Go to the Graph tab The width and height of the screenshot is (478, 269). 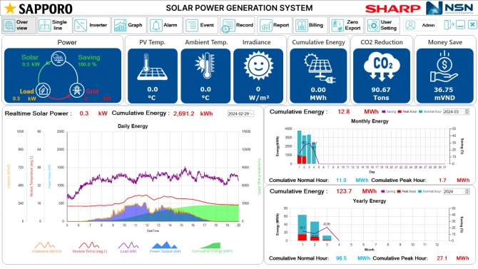pos(128,25)
